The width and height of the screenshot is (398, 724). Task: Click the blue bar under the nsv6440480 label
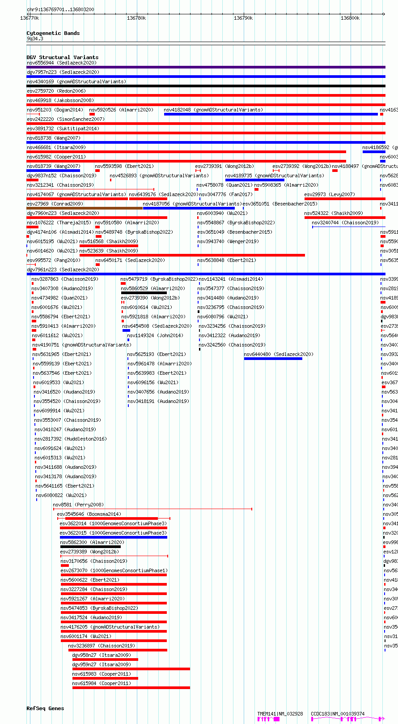[273, 359]
